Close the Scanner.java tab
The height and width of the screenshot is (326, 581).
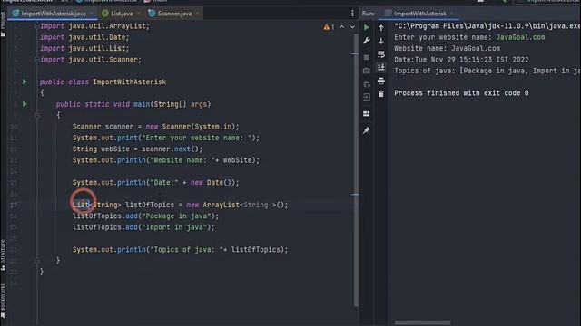197,14
